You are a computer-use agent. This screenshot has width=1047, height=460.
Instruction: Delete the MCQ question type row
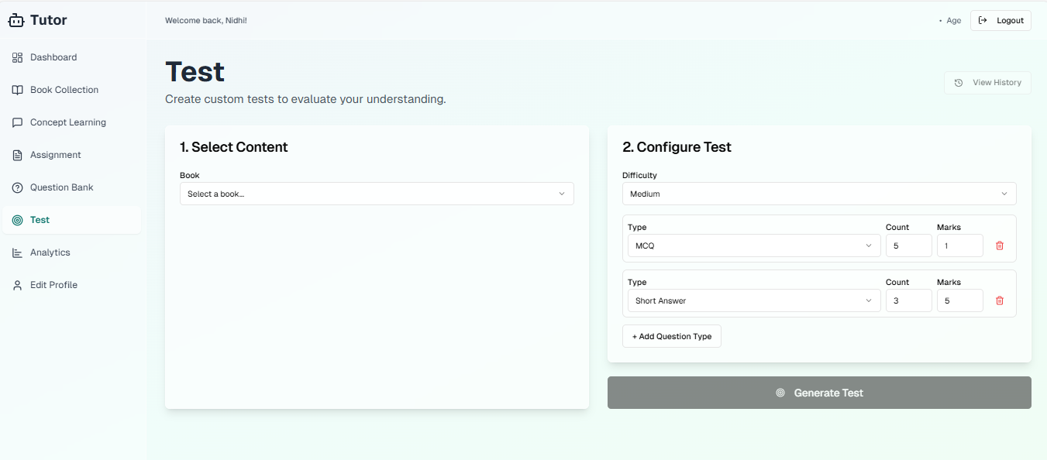tap(1000, 245)
